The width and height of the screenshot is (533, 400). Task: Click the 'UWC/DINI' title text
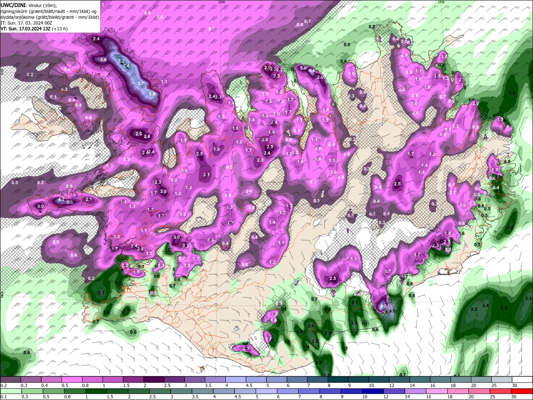coord(13,5)
